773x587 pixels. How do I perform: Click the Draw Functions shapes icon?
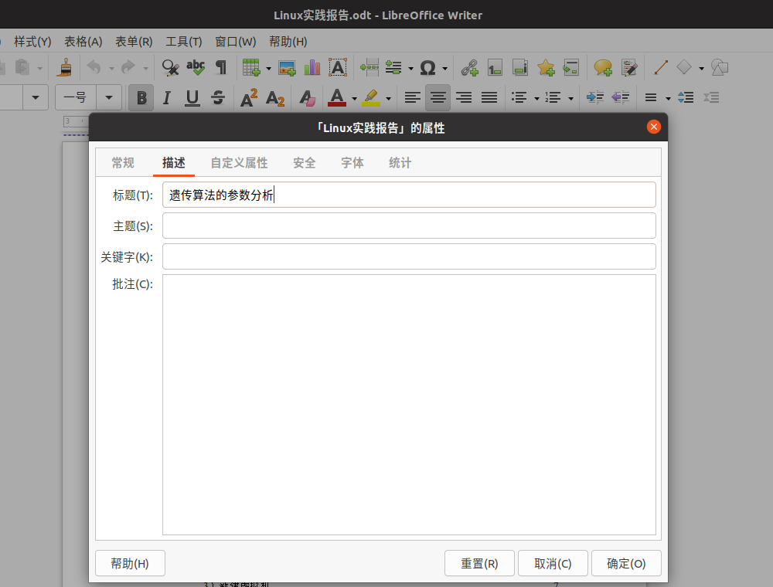[x=720, y=68]
